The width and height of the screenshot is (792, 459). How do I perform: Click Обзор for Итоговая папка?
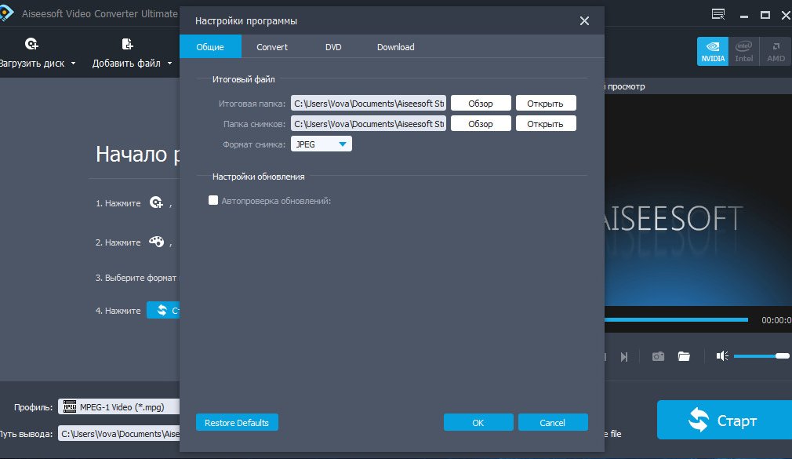point(481,103)
